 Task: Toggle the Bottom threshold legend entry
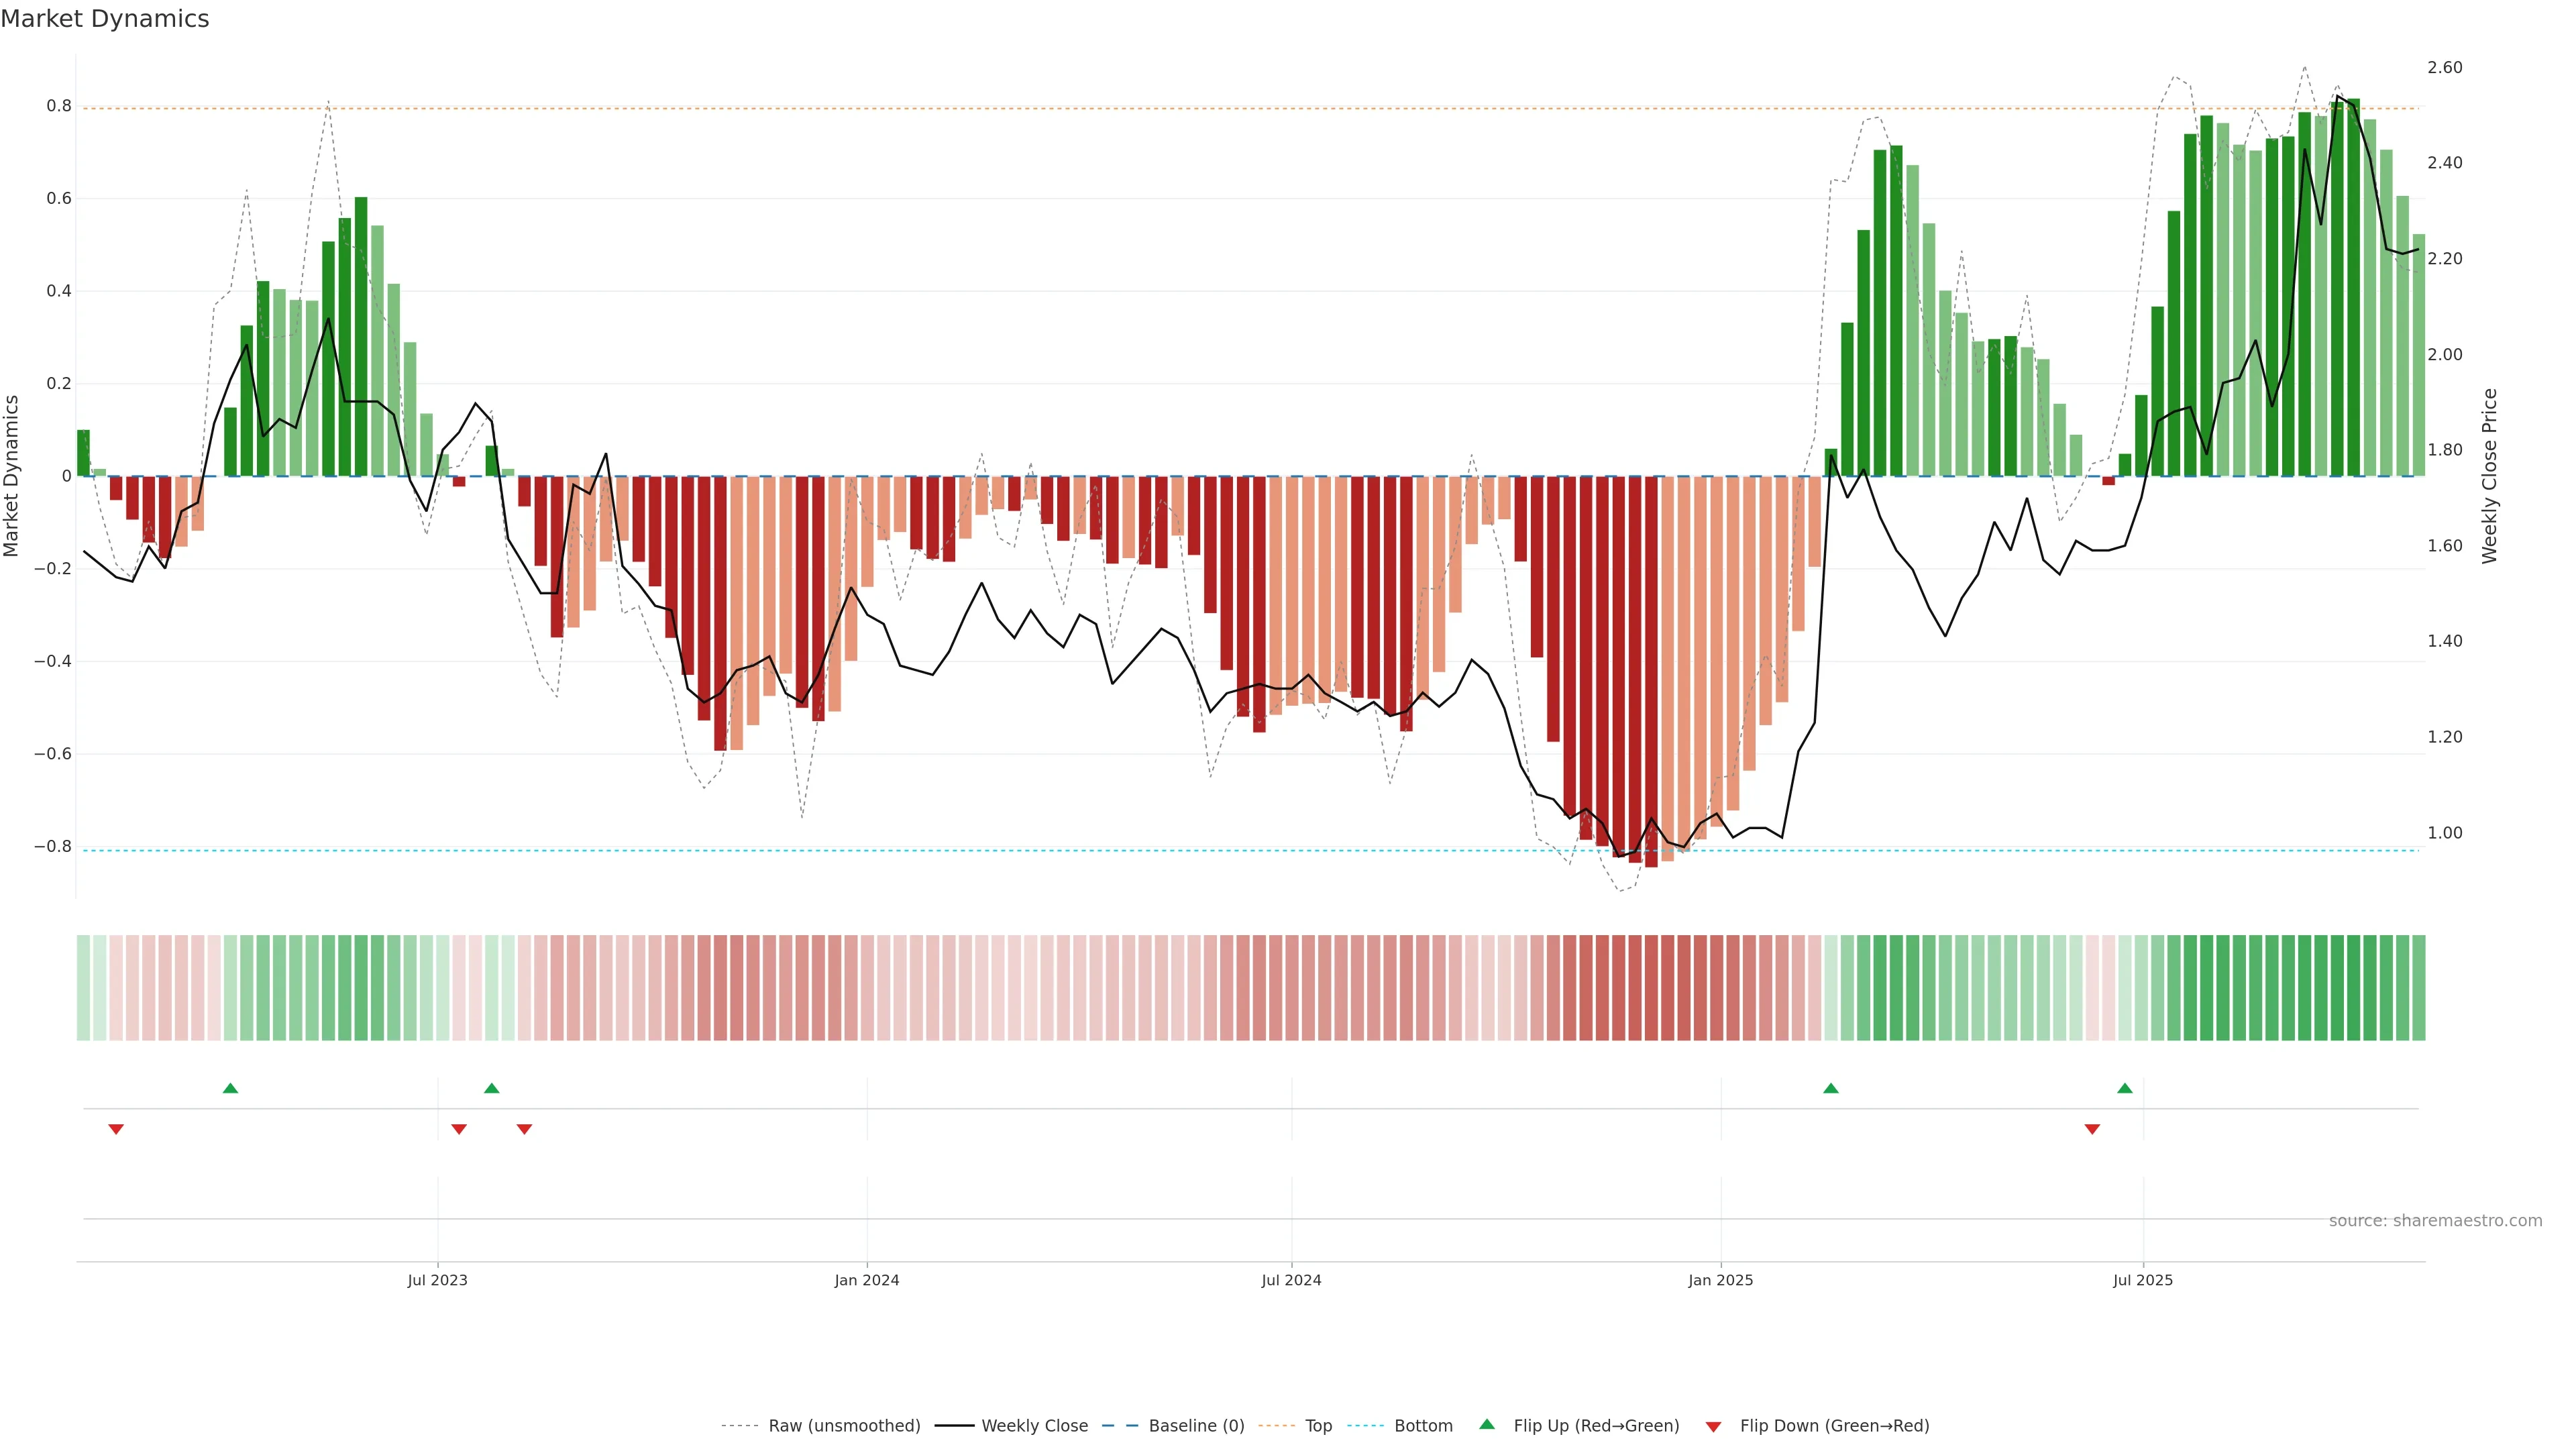tap(1423, 1426)
